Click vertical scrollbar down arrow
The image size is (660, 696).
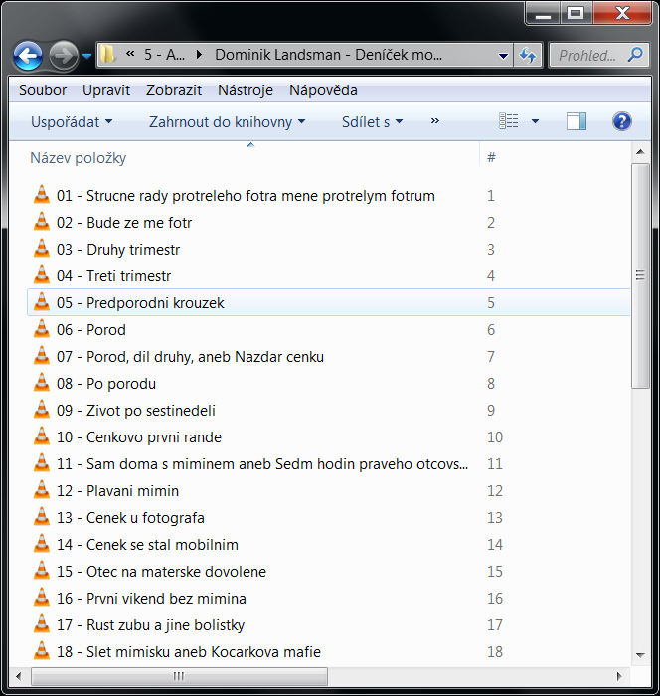[x=640, y=655]
